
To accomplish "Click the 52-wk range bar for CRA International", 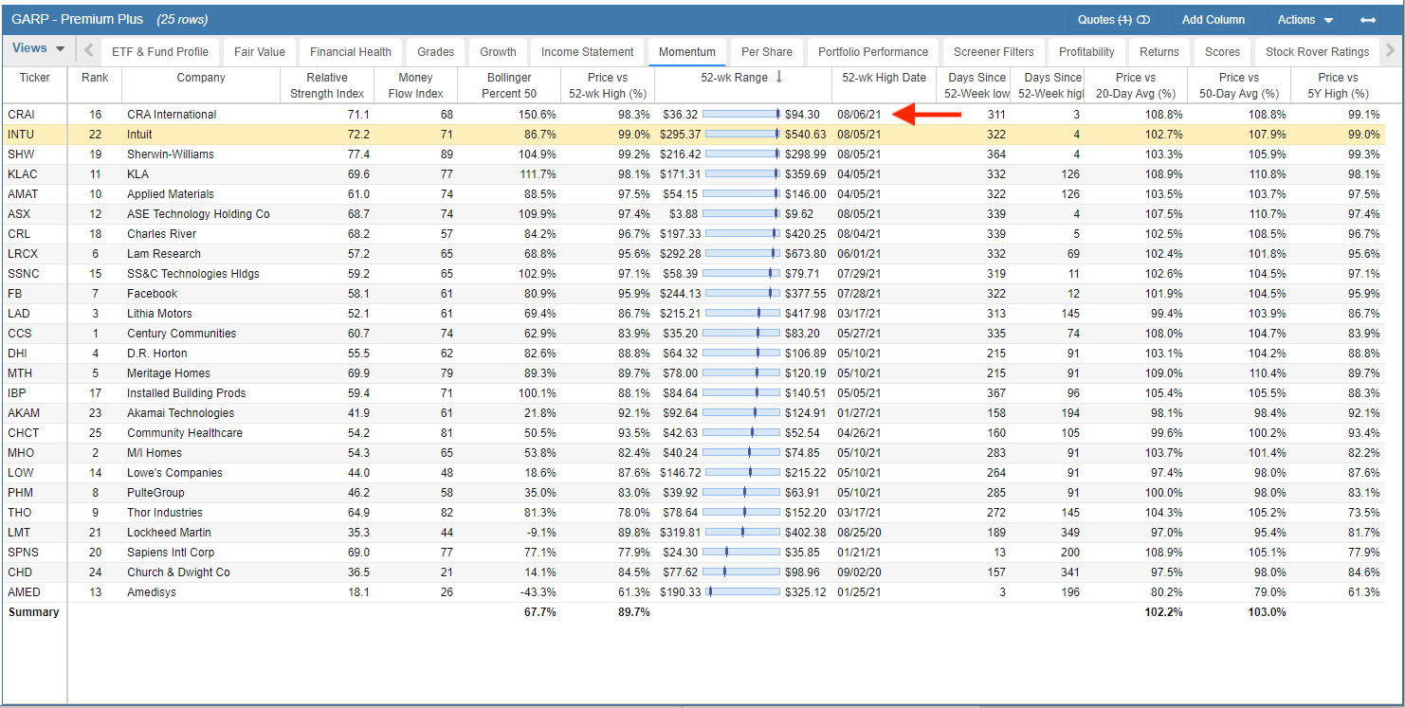I will click(742, 115).
